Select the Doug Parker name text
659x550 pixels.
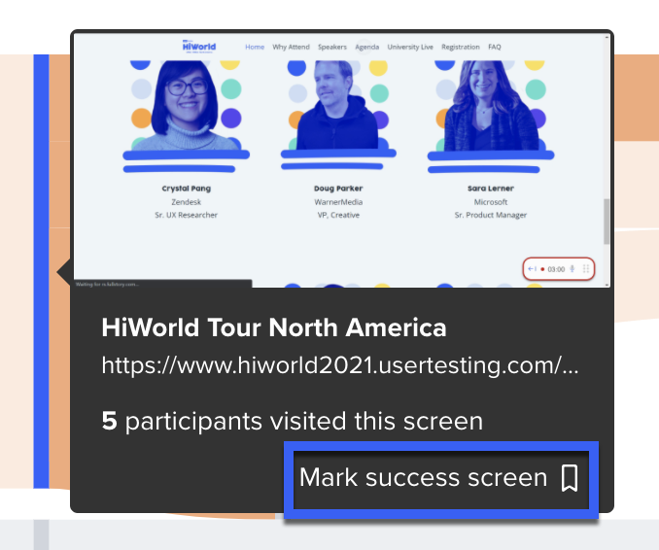coord(338,189)
